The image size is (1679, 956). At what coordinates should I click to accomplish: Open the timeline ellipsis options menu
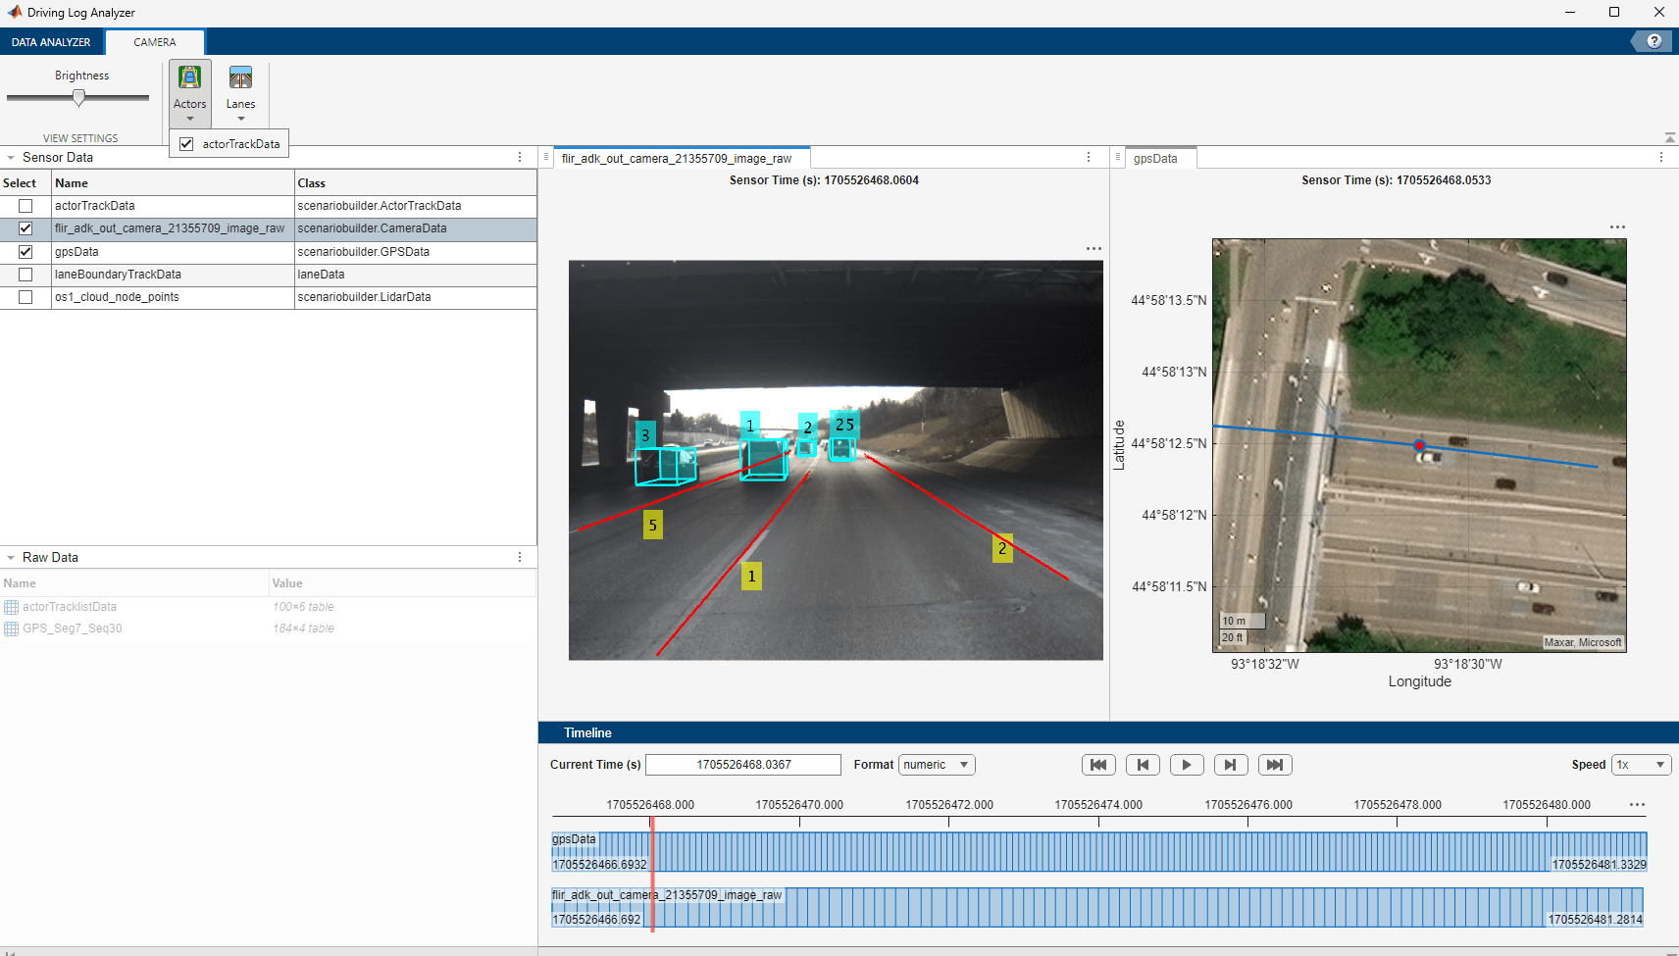pyautogui.click(x=1636, y=803)
